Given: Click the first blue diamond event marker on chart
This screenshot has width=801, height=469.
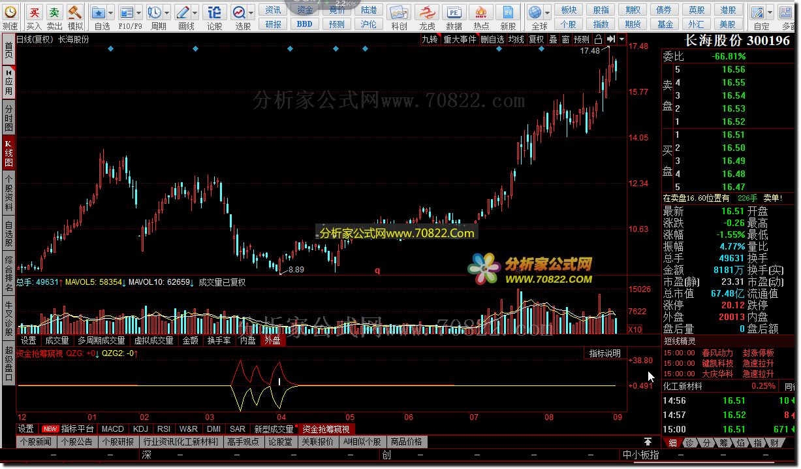Looking at the screenshot, I should [x=110, y=49].
